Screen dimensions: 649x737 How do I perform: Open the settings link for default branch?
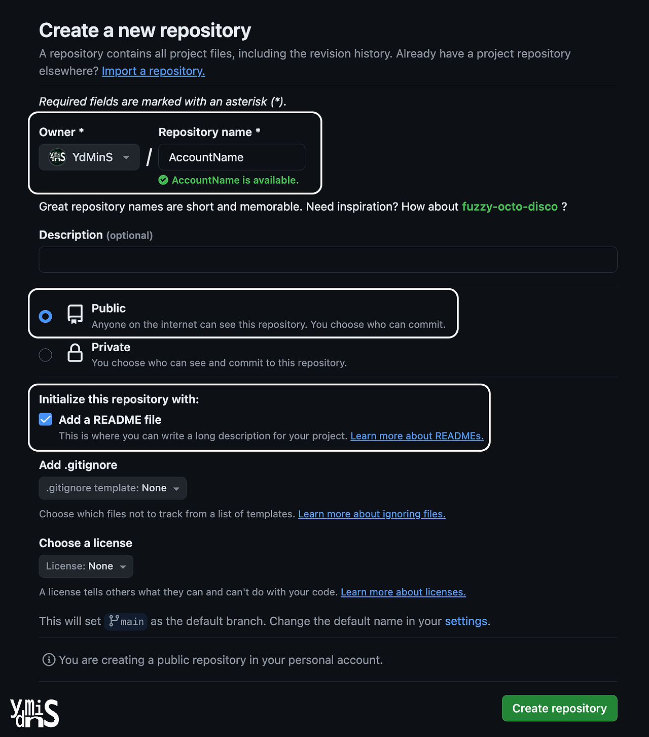(466, 621)
